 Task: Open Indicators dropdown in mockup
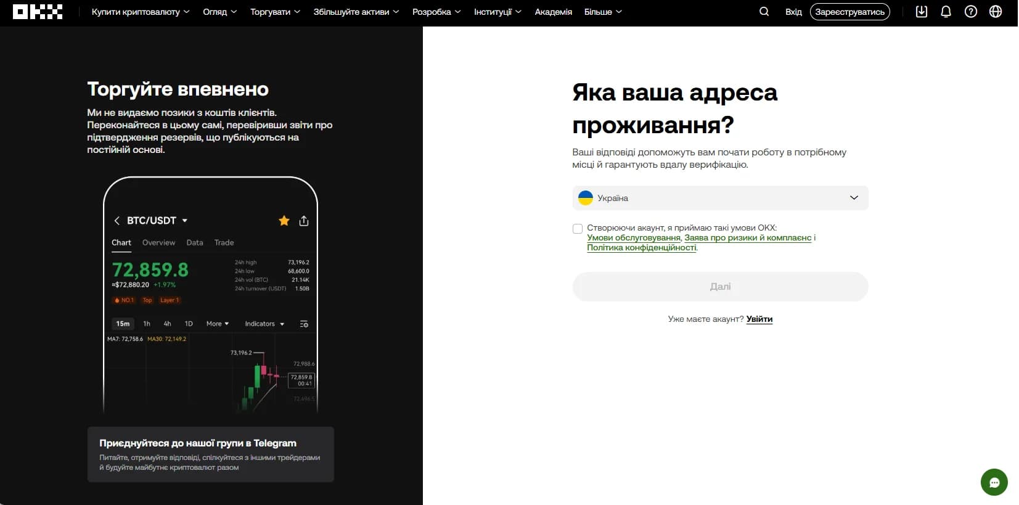pyautogui.click(x=264, y=324)
